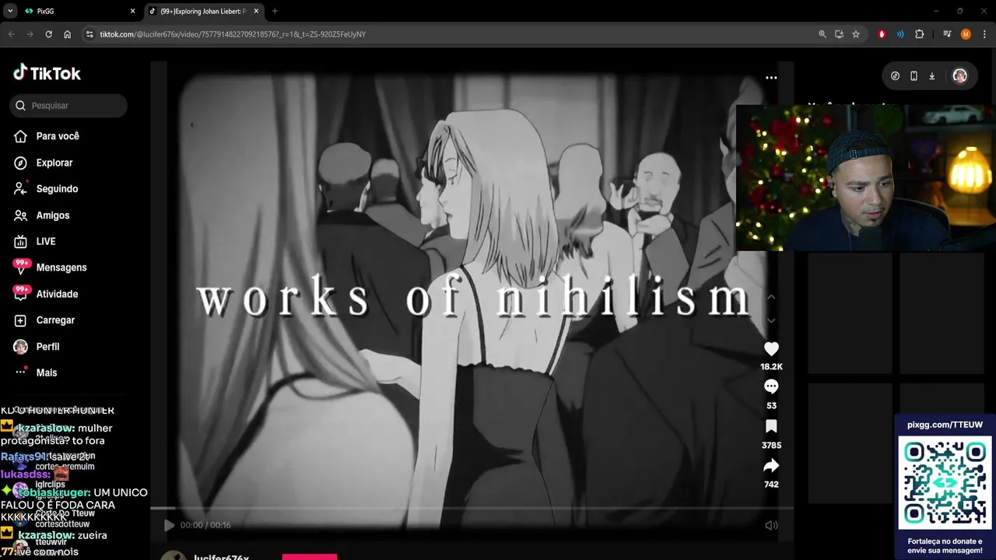Viewport: 996px width, 560px height.
Task: Click the streamer webcam overlay
Action: [865, 178]
